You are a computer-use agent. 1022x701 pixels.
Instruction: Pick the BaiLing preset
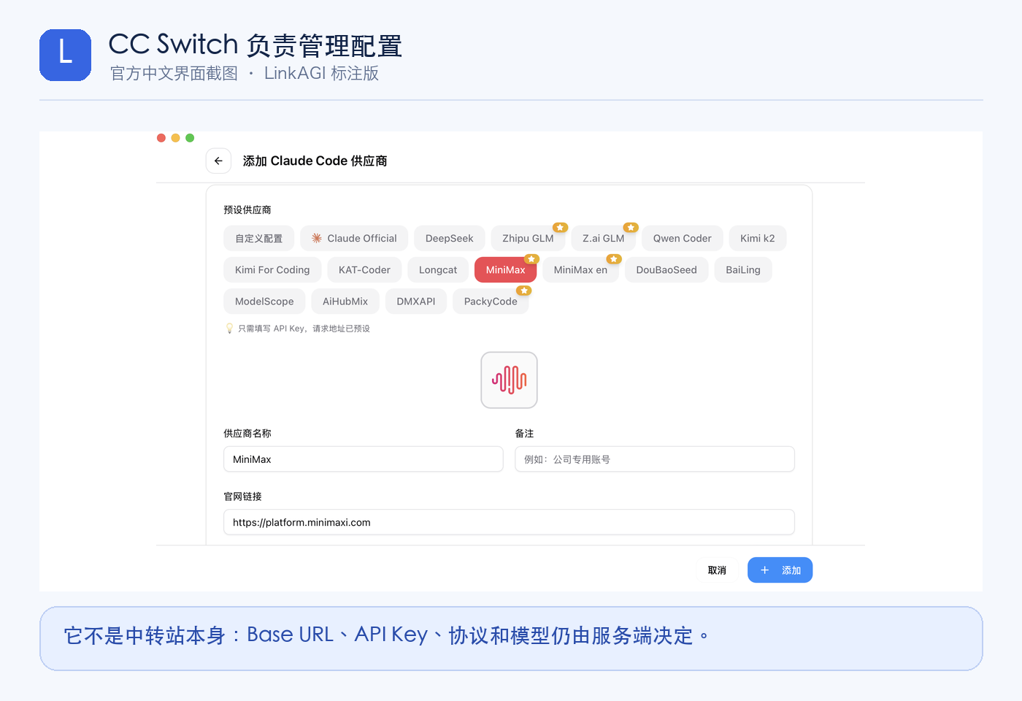[743, 269]
